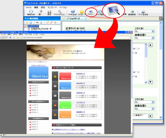Click the pencil icon in the site structure panel

[x=47, y=22]
